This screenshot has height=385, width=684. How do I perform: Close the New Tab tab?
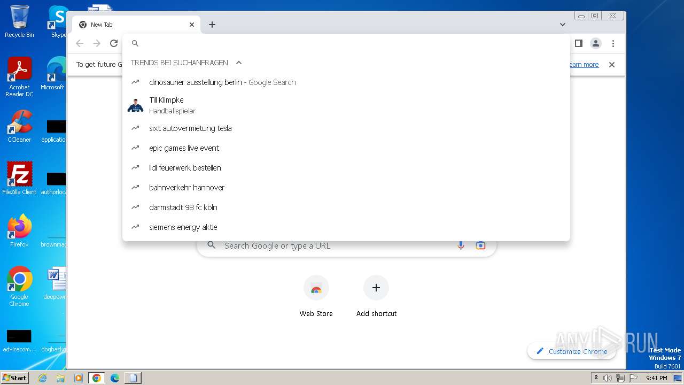click(192, 25)
